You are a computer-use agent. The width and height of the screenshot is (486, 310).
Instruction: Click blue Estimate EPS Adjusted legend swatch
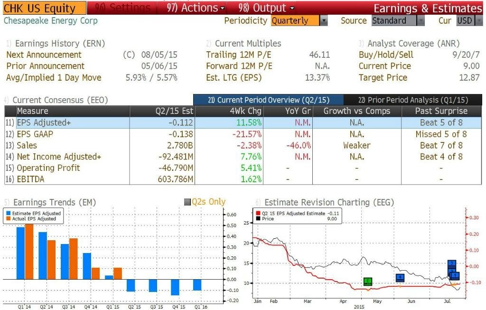(9, 213)
